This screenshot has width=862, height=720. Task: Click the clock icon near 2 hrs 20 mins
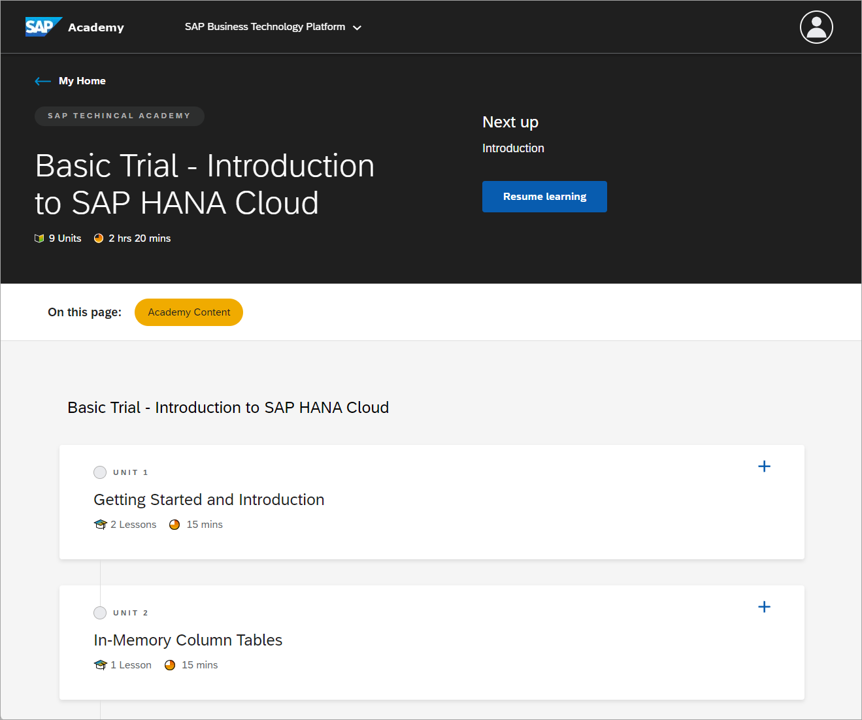coord(99,238)
